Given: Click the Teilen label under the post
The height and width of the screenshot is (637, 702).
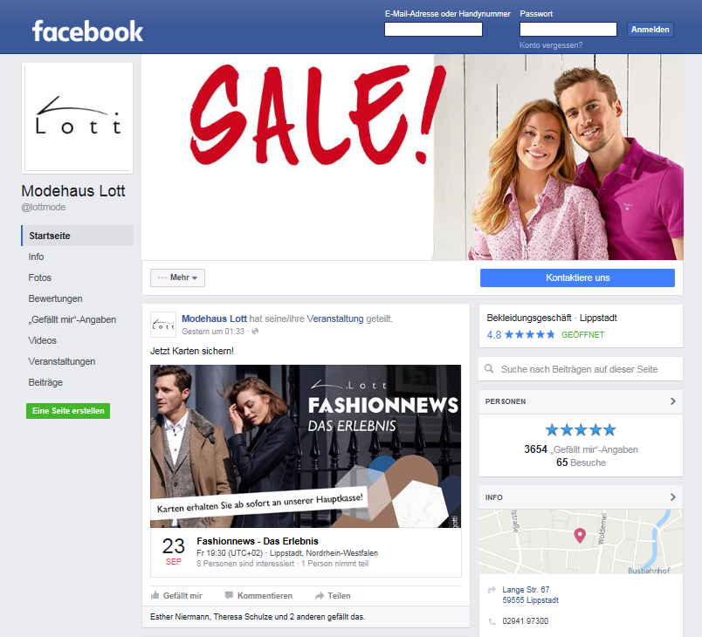Looking at the screenshot, I should pos(339,596).
